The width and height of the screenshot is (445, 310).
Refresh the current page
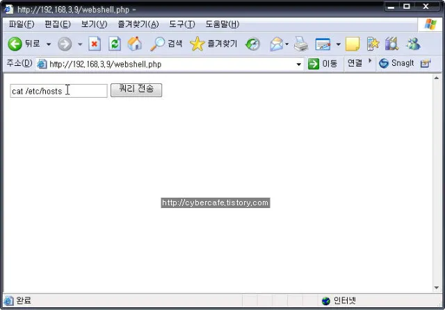pos(115,44)
